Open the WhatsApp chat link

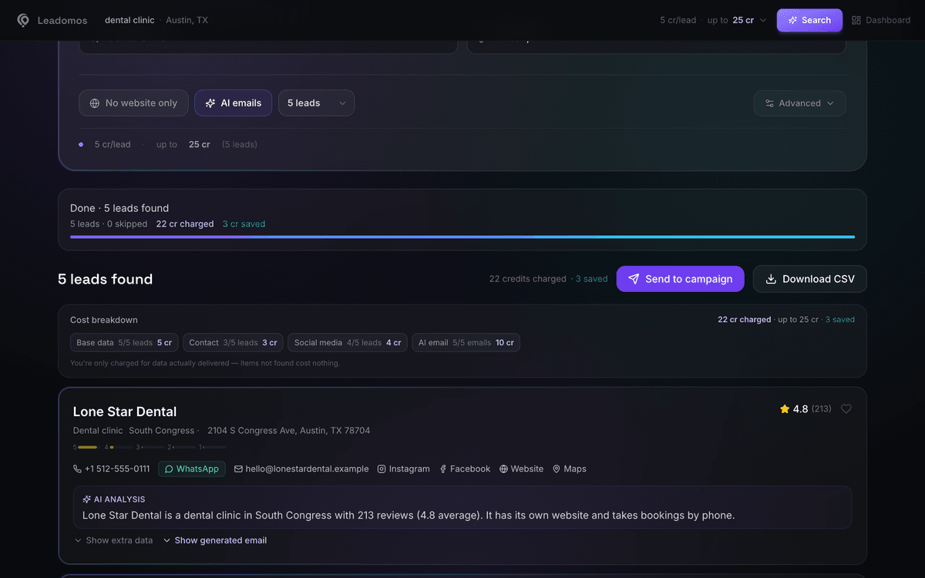point(192,469)
